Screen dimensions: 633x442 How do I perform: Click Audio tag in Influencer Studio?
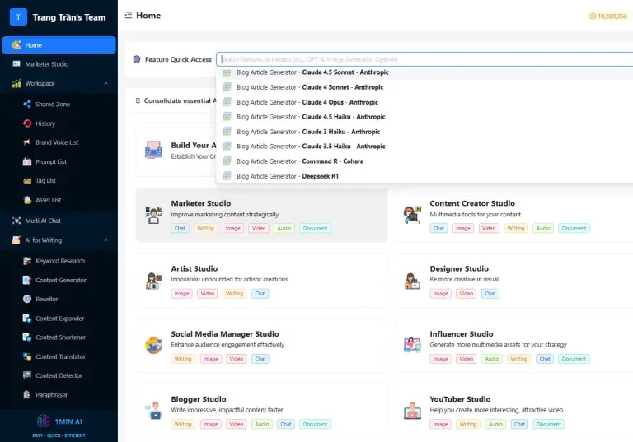[x=492, y=359]
